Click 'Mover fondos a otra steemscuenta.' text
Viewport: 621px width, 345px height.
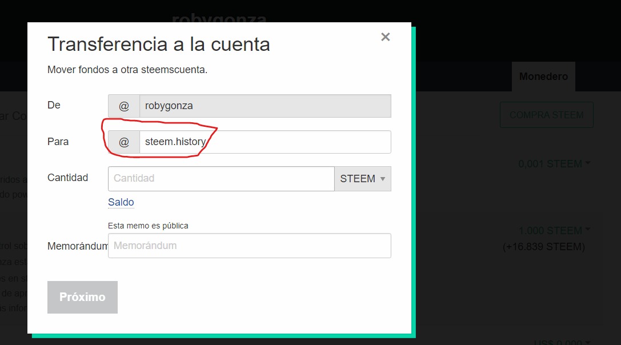coord(127,70)
